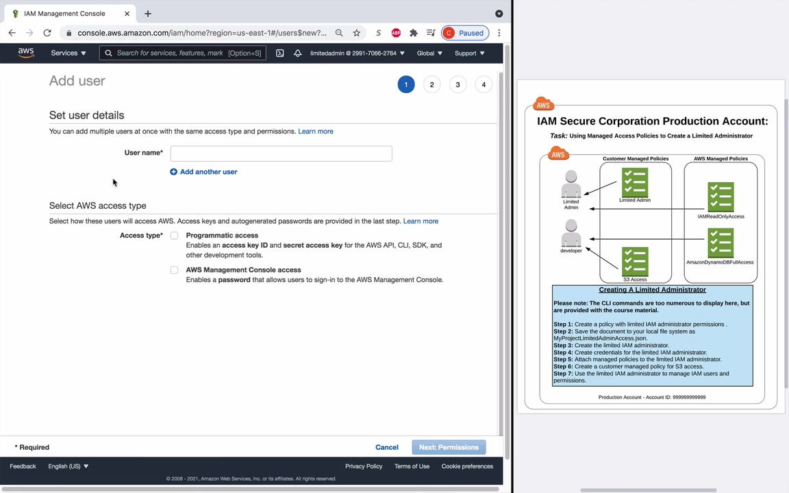Click the Feedback link in footer
Image resolution: width=789 pixels, height=493 pixels.
[23, 466]
